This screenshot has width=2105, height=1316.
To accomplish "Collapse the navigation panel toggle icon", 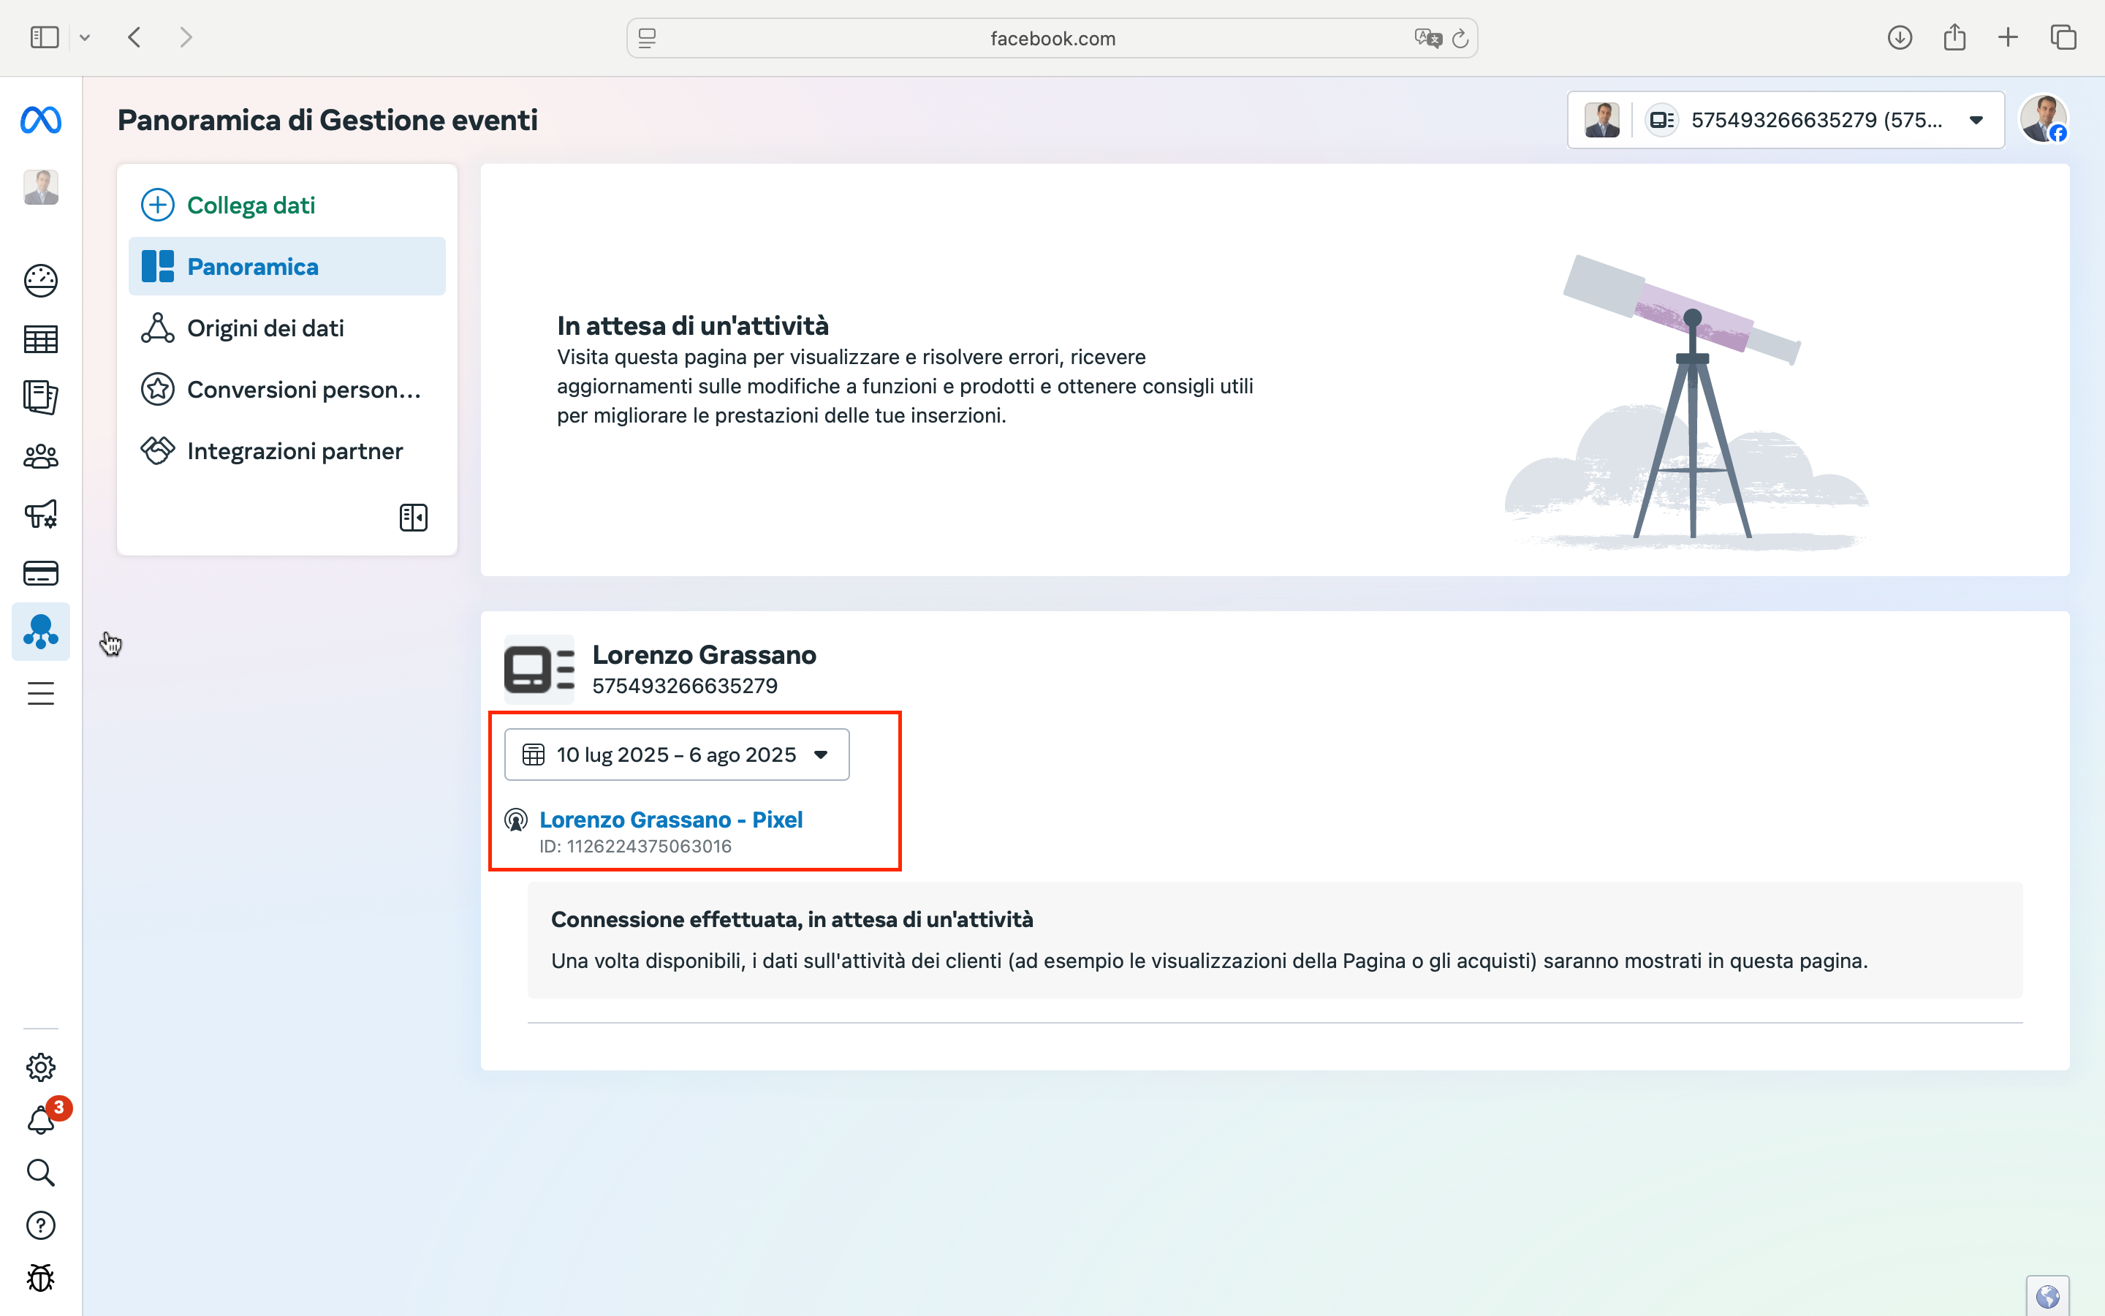I will click(413, 518).
